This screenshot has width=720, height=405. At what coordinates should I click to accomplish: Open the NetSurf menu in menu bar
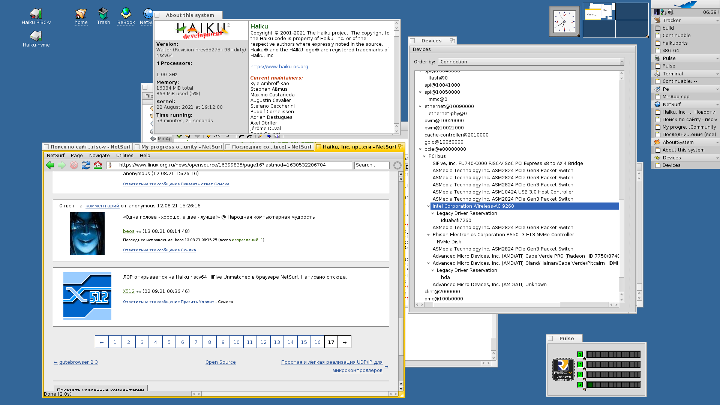point(55,156)
